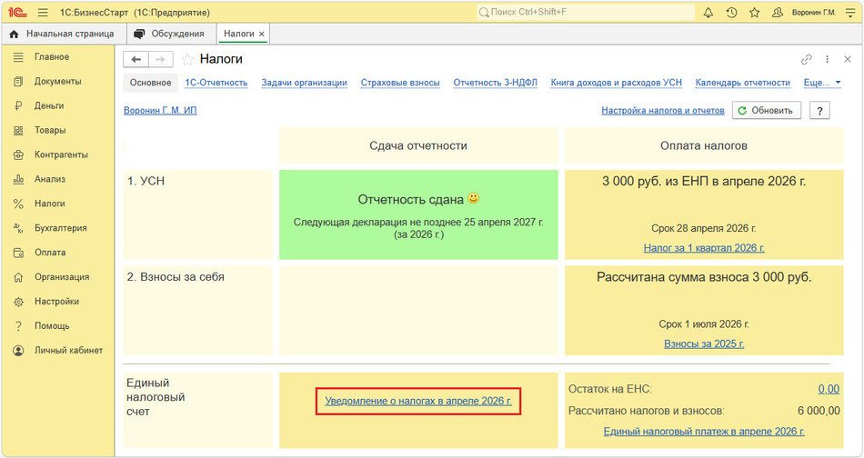Click the Личный кабинет person icon
This screenshot has width=864, height=458.
pos(18,350)
